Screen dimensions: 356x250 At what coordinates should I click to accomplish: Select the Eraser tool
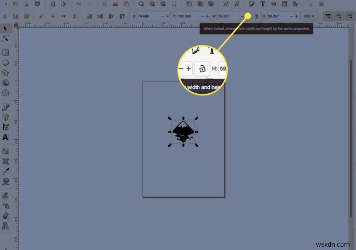tap(5, 215)
